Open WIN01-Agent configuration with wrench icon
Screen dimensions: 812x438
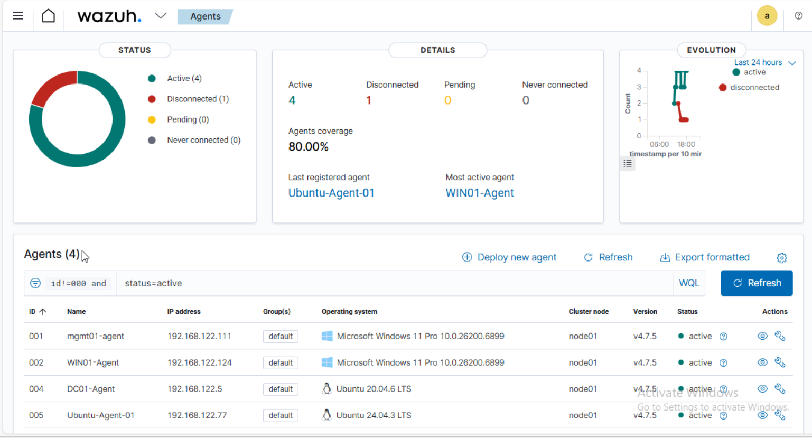(x=780, y=362)
